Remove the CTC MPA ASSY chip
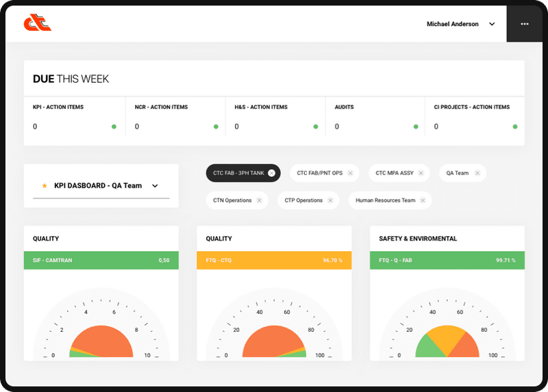 pos(421,173)
